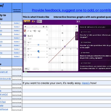This screenshot has height=111, width=111.
Task: Click the m slider handle
Action: pos(38,57)
